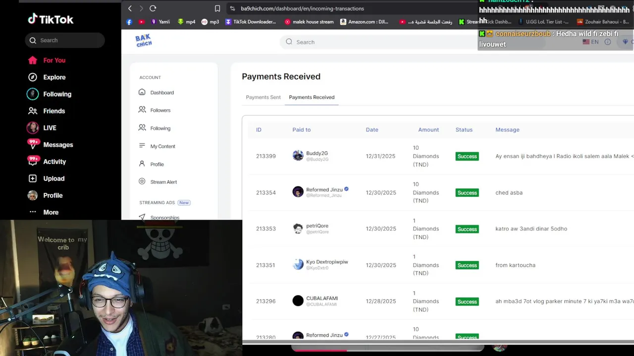Viewport: 634px width, 356px height.
Task: Open YouTube bookmark icon next to Facebook
Action: [x=142, y=22]
